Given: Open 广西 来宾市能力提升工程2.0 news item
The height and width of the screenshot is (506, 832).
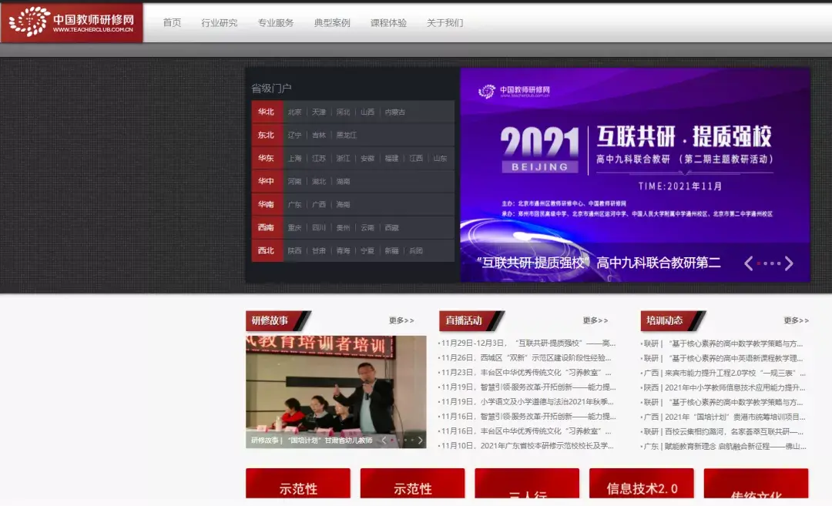Looking at the screenshot, I should point(723,373).
